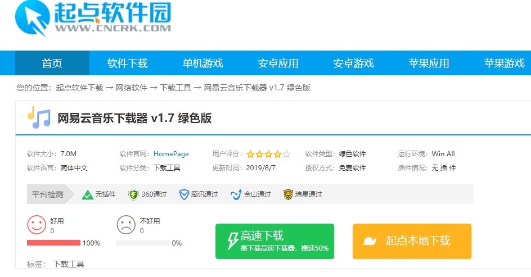Click the 免费软件 license value
The width and height of the screenshot is (531, 277).
353,168
